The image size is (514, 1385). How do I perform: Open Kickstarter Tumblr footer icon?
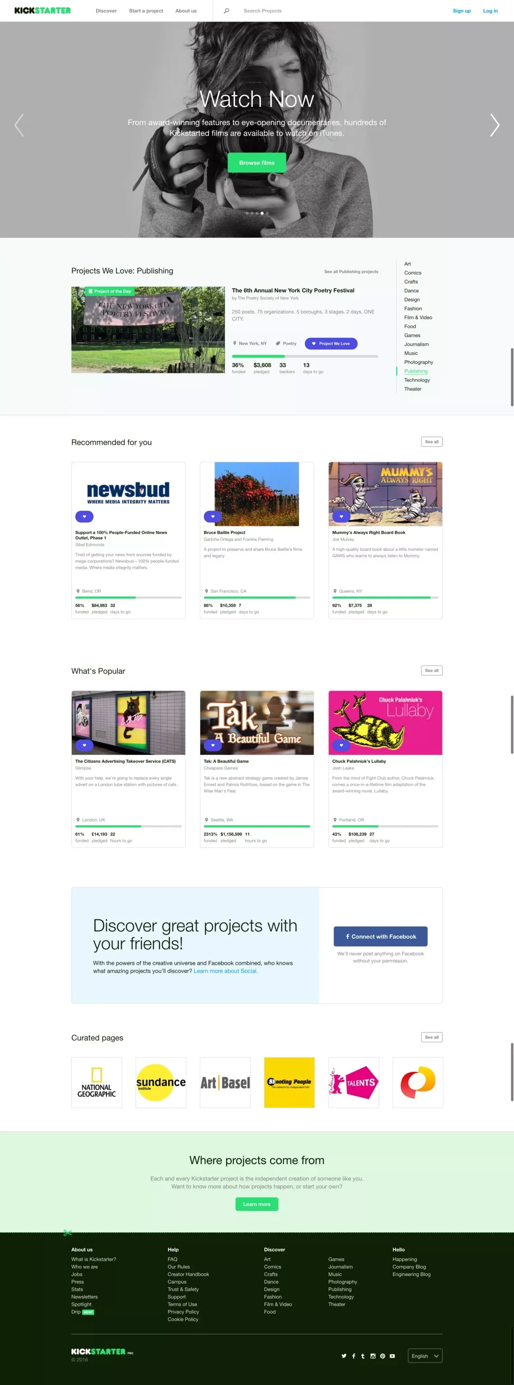point(363,1356)
